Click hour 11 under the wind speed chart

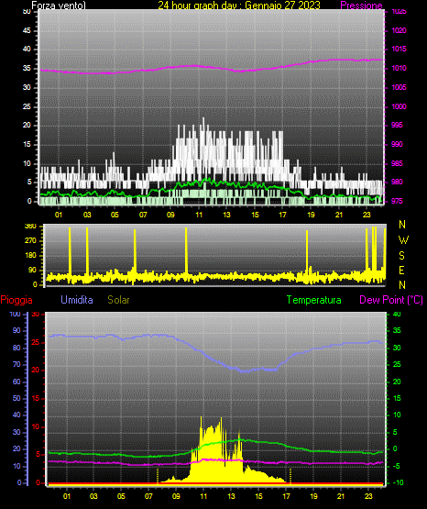click(199, 215)
